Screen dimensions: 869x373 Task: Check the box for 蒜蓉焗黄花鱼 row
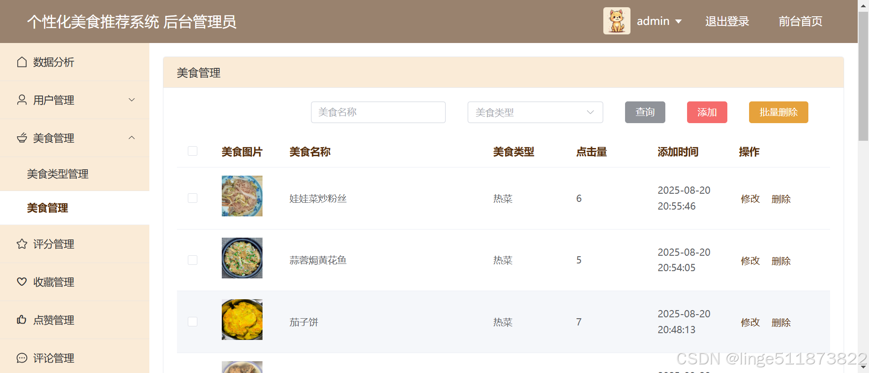[x=192, y=260]
